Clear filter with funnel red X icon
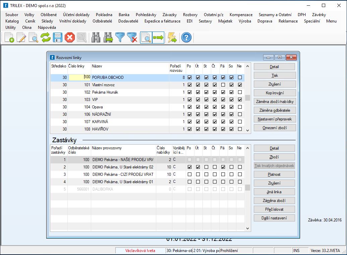 [x=132, y=38]
